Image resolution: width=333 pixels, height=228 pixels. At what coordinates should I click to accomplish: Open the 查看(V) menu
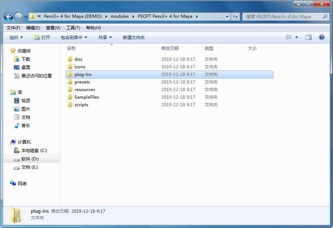point(53,28)
